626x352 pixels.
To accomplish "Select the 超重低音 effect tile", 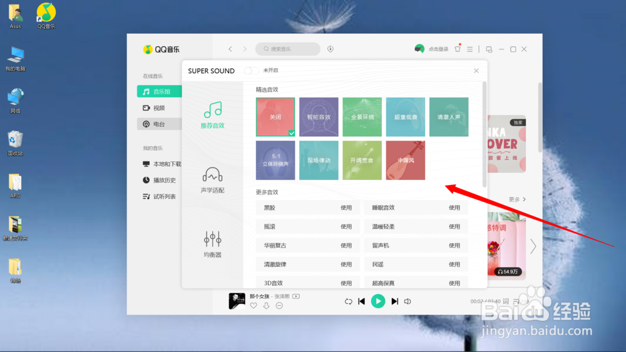I will [405, 117].
